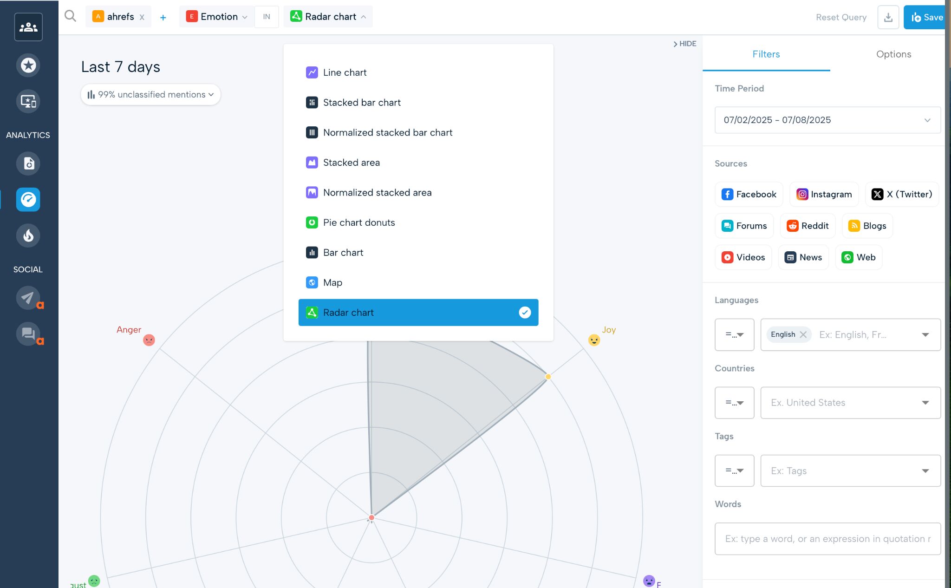Image resolution: width=951 pixels, height=588 pixels.
Task: Toggle the Facebook source filter
Action: pyautogui.click(x=748, y=194)
